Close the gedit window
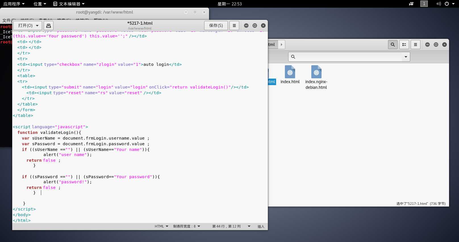Image resolution: width=459 pixels, height=242 pixels. click(263, 26)
